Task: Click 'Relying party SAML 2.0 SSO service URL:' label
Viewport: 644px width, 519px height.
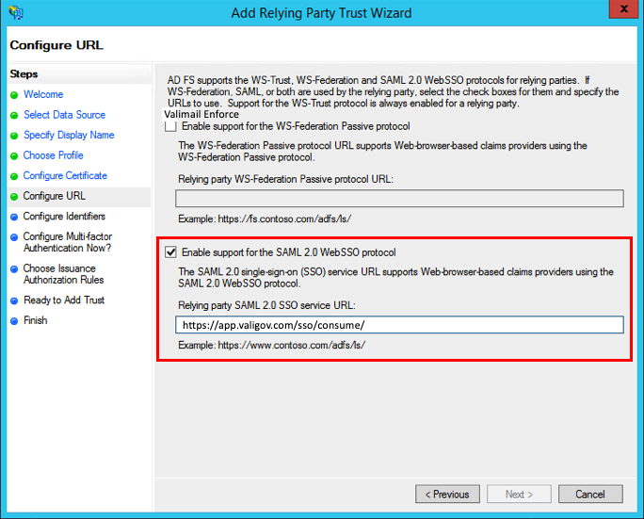Action: point(266,305)
